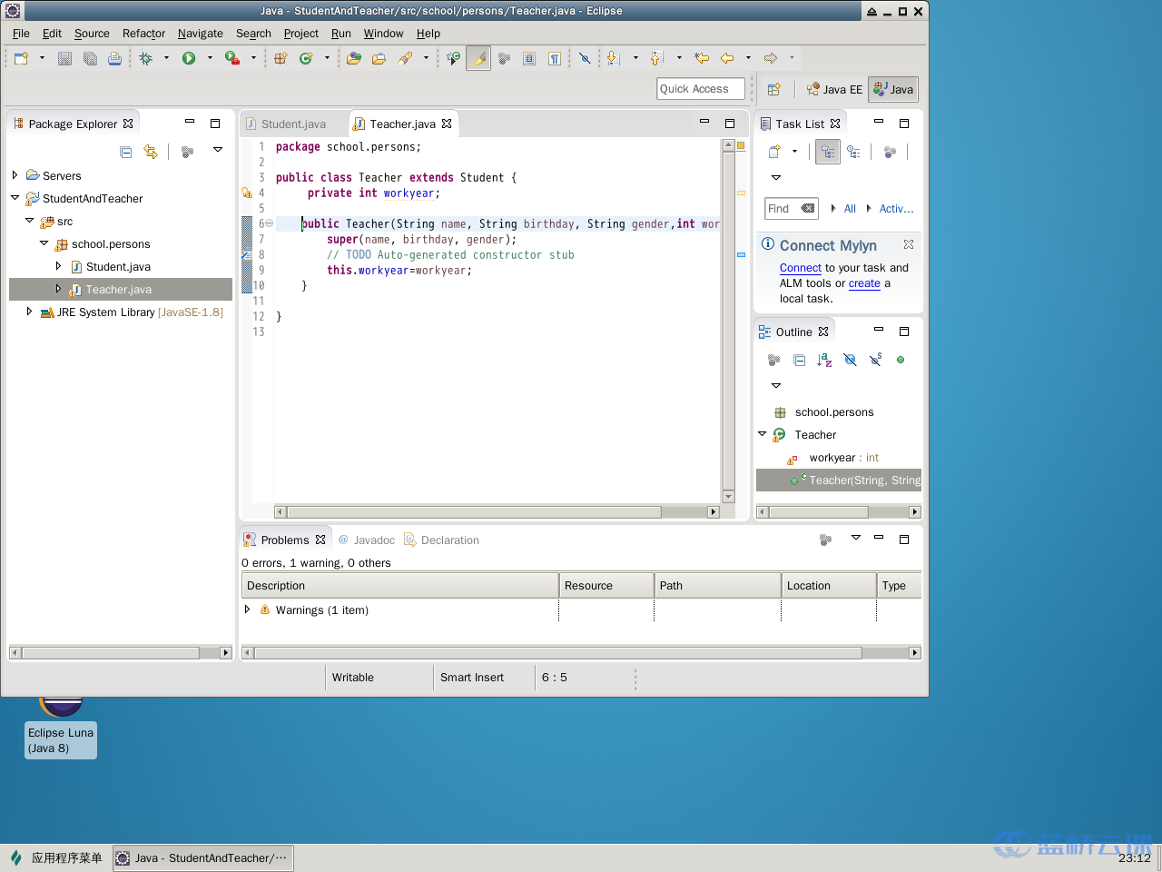
Task: Switch to the Java EE perspective
Action: 834,89
